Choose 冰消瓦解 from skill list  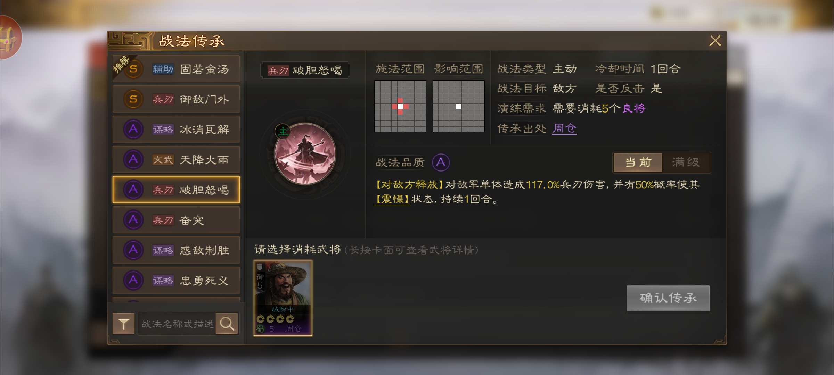[176, 130]
